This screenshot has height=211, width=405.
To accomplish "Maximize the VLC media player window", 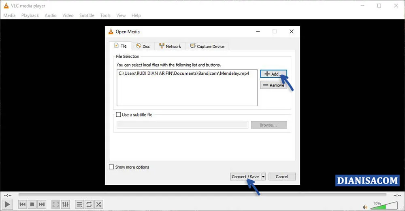I will (379, 5).
